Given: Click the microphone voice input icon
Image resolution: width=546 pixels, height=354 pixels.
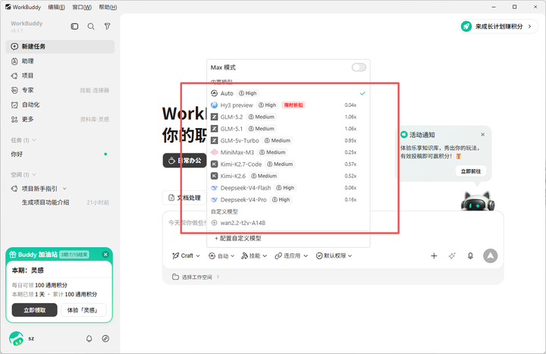Looking at the screenshot, I should point(470,256).
